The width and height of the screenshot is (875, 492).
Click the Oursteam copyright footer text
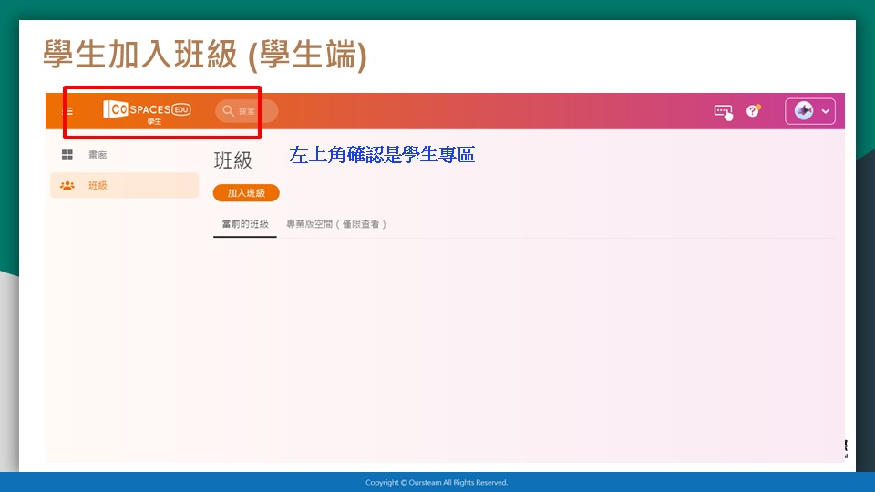(x=437, y=483)
